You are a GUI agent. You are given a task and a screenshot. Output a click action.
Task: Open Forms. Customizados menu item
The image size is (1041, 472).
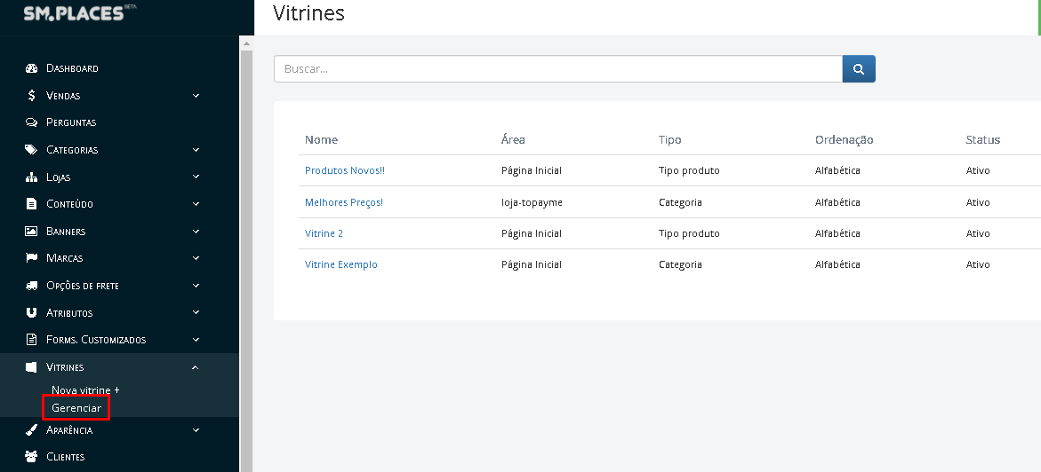tap(96, 340)
